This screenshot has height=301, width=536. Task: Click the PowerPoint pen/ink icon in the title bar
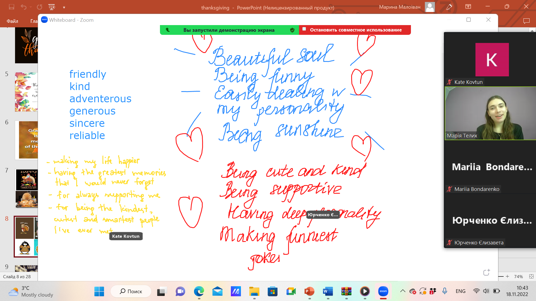449,7
